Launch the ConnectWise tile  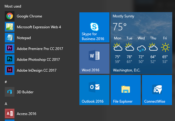point(157,90)
